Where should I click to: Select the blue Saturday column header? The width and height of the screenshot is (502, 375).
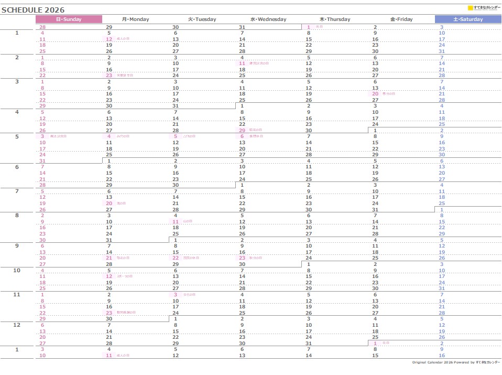(468, 19)
